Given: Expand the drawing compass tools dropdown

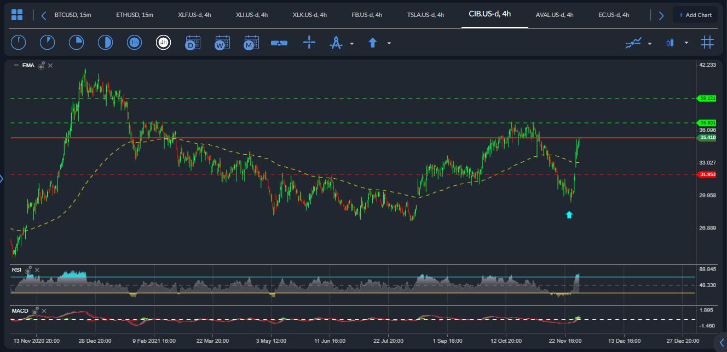Looking at the screenshot, I should tap(352, 43).
